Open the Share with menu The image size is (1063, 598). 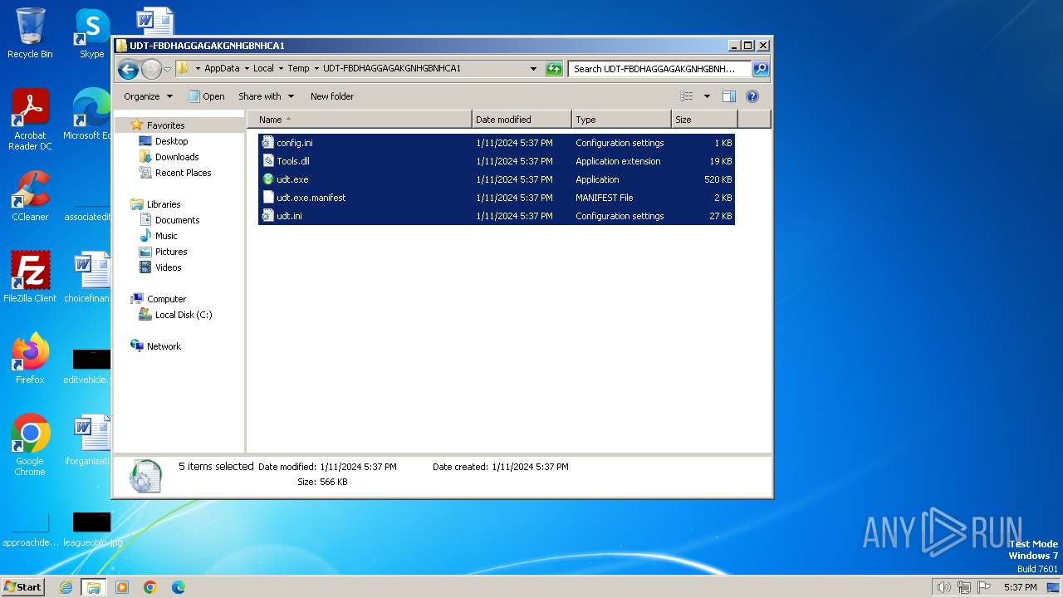coord(265,96)
